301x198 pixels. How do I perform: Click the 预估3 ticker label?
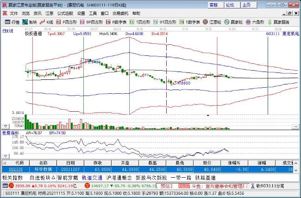(x=167, y=186)
